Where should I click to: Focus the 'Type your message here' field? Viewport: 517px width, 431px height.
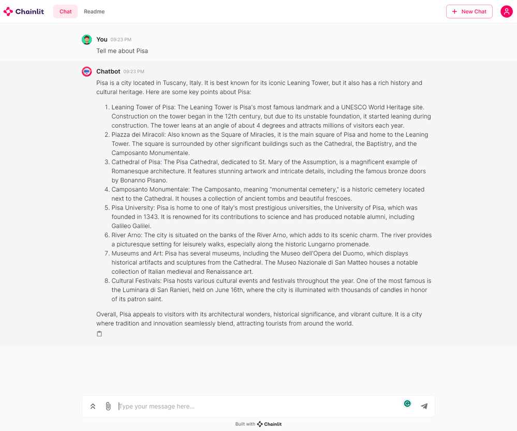coord(259,406)
